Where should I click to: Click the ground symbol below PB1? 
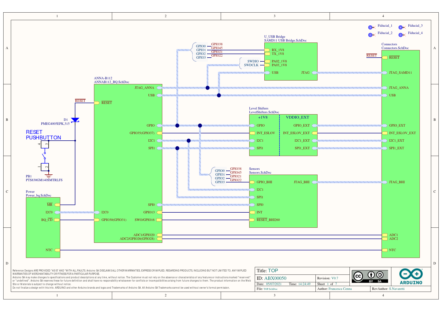click(x=49, y=175)
